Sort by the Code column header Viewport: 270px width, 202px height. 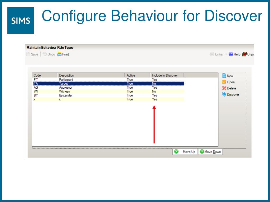tap(45, 75)
